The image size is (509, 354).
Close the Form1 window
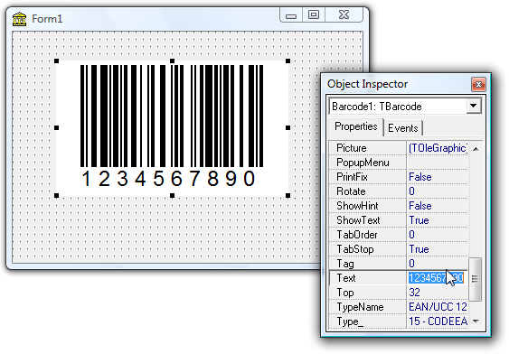coord(344,15)
